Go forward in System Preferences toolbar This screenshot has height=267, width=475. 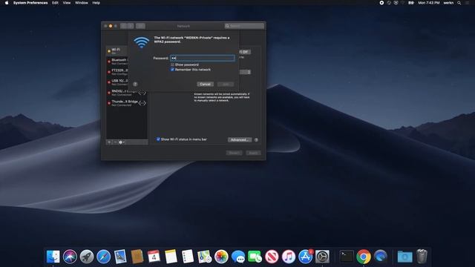point(131,26)
